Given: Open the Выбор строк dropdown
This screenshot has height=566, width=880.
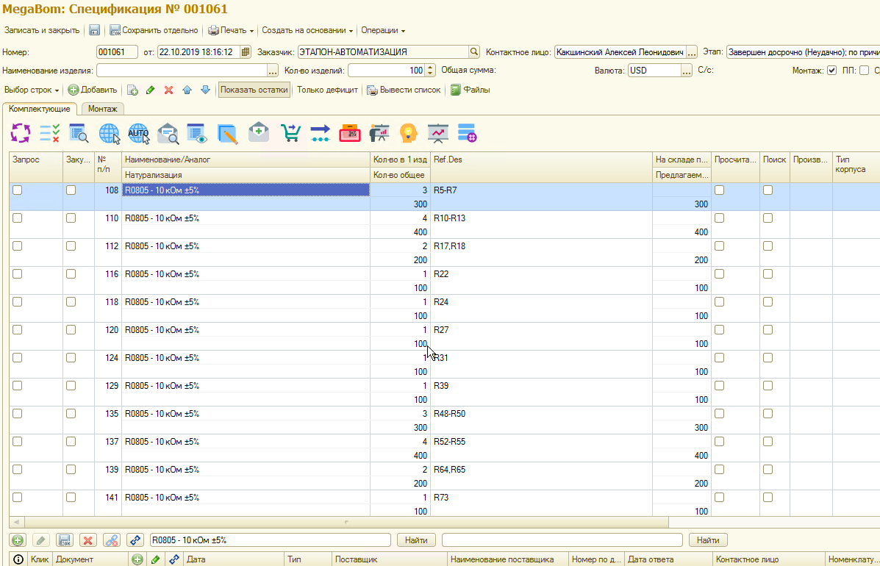Looking at the screenshot, I should tap(32, 90).
